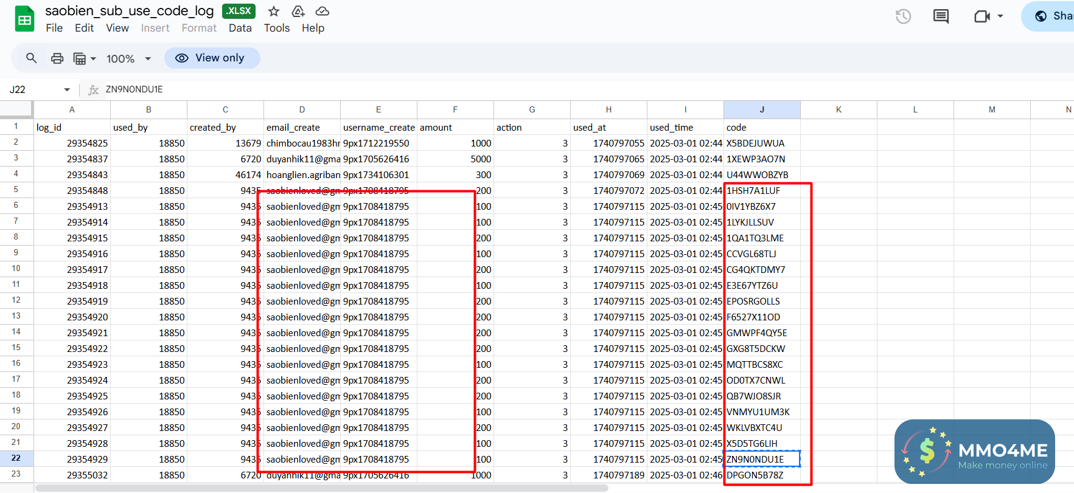The width and height of the screenshot is (1074, 493).
Task: Star the saobien_sub_use_code_log file
Action: [x=274, y=11]
